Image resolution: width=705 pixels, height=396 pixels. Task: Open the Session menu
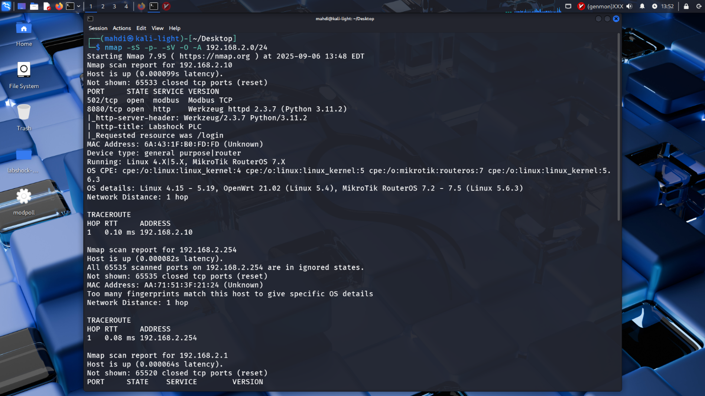[98, 28]
